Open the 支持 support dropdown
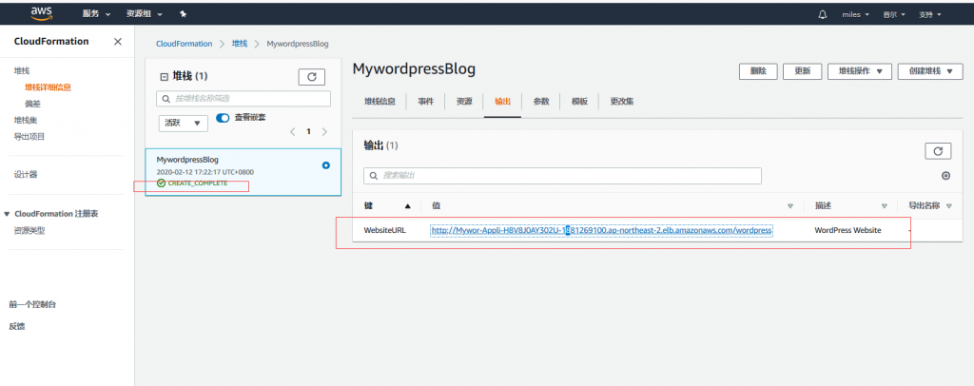The image size is (974, 386). click(x=930, y=14)
